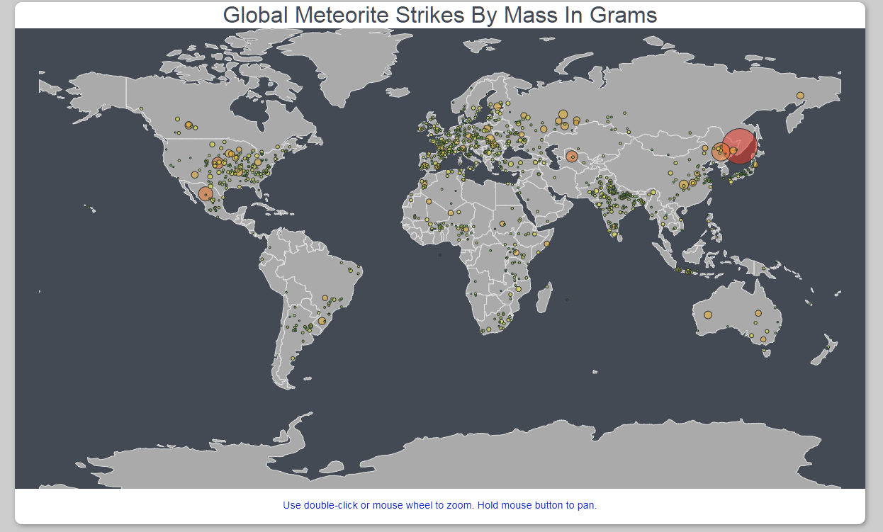Click the large orange circle in western Australia
The width and height of the screenshot is (883, 532).
tap(707, 314)
